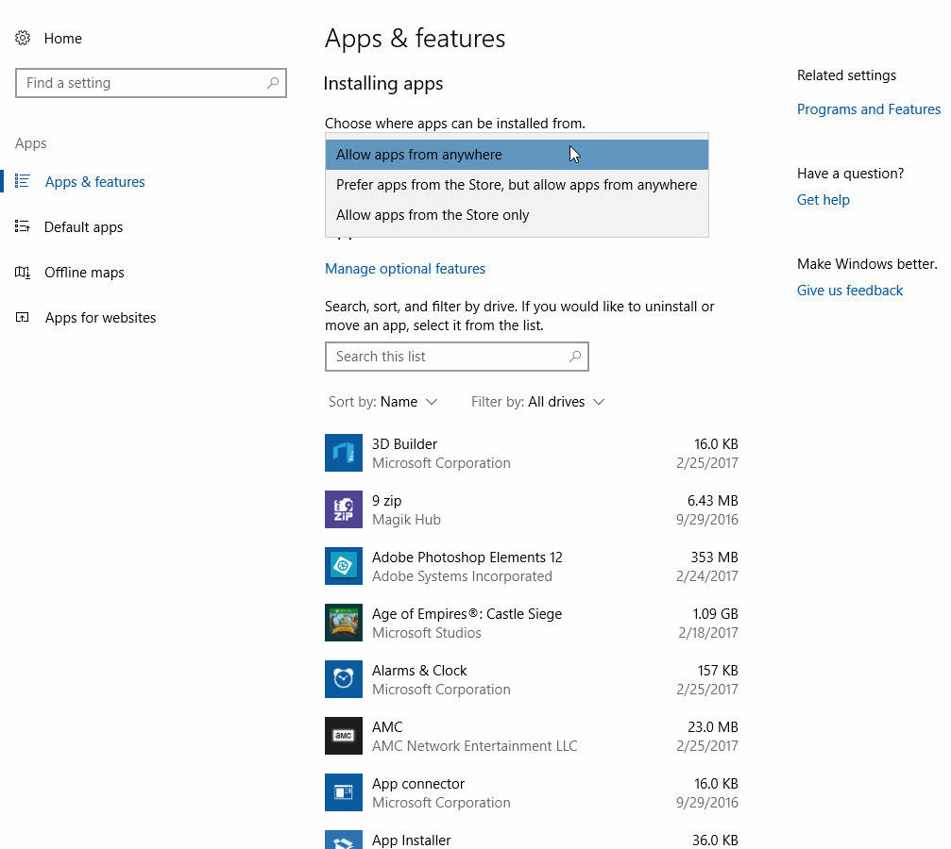The height and width of the screenshot is (849, 951).
Task: Open Offline maps section
Action: (84, 273)
